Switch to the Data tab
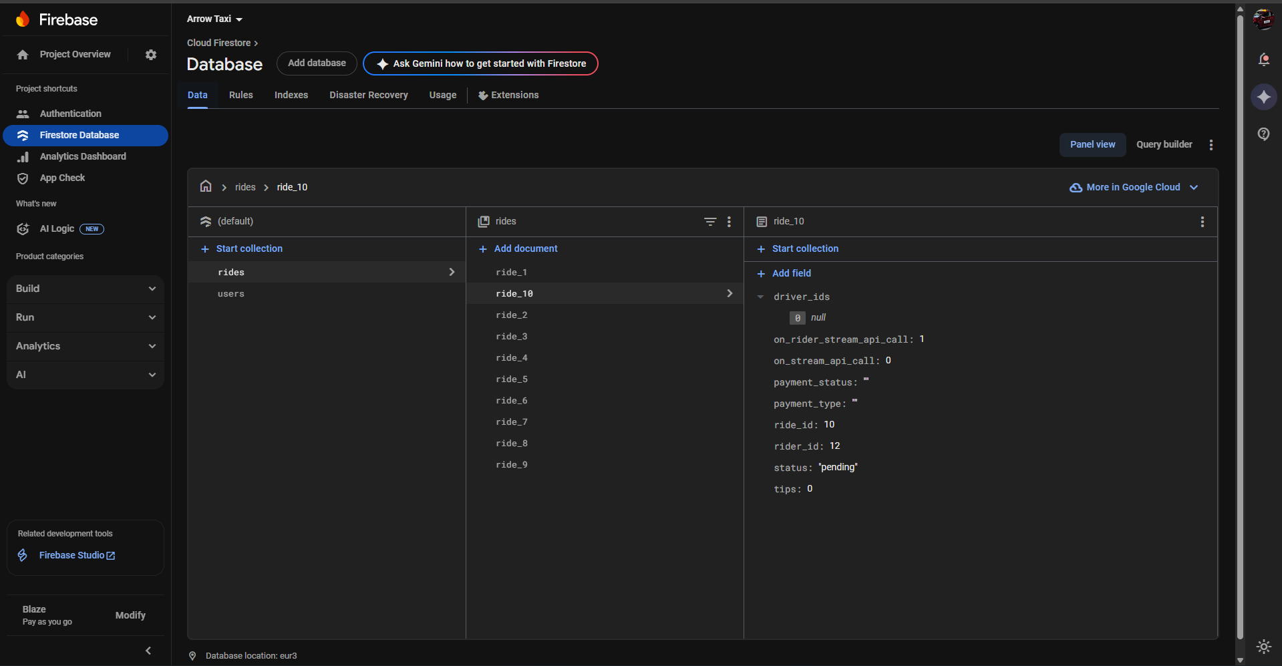This screenshot has height=666, width=1282. point(197,96)
